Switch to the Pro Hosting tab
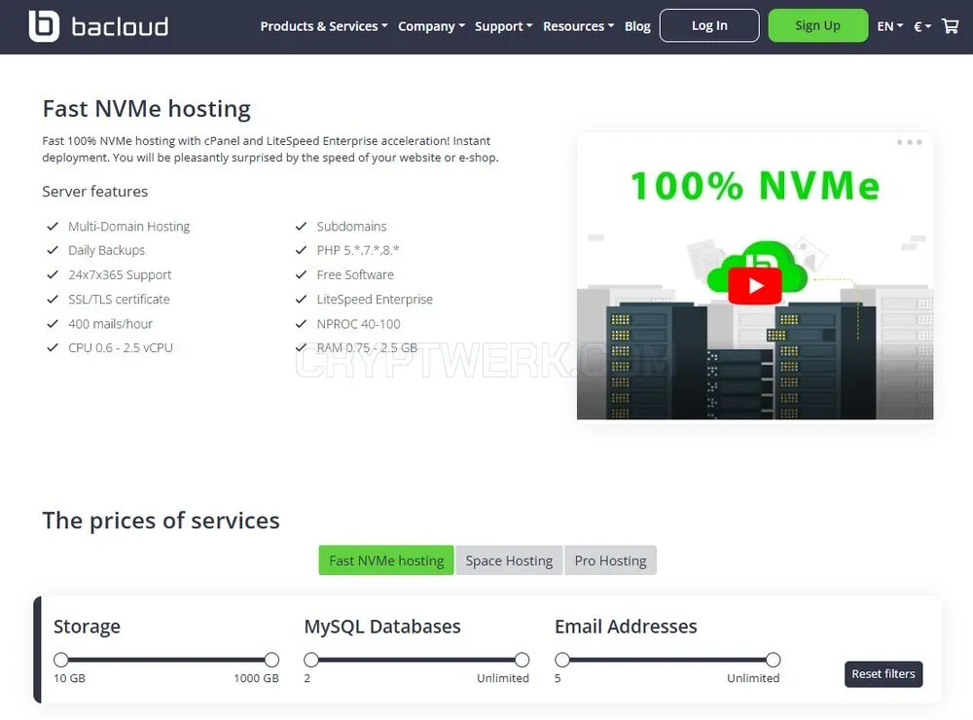Image resolution: width=973 pixels, height=720 pixels. click(x=610, y=560)
